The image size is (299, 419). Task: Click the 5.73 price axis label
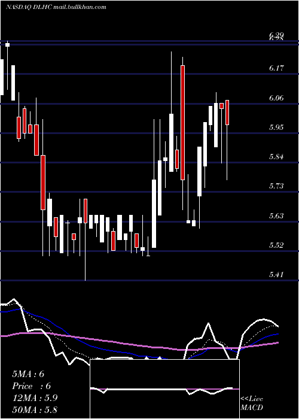(276, 186)
